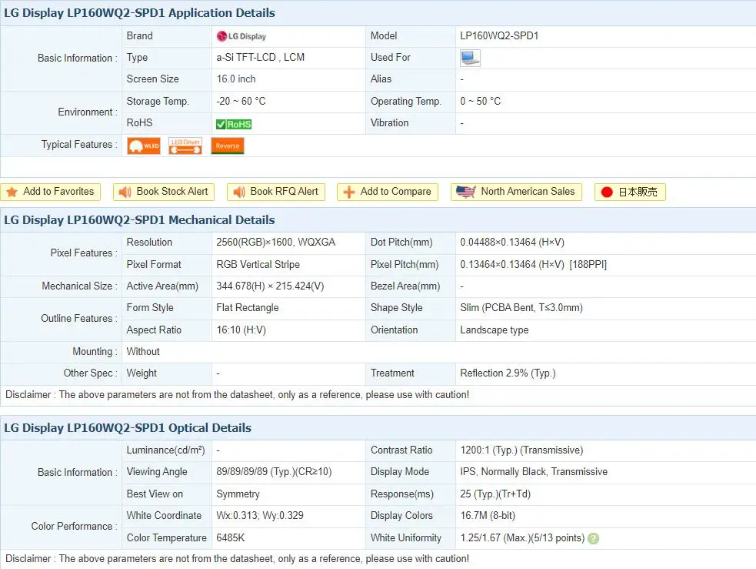756x569 pixels.
Task: Click the red circle Japan flag icon
Action: click(607, 192)
